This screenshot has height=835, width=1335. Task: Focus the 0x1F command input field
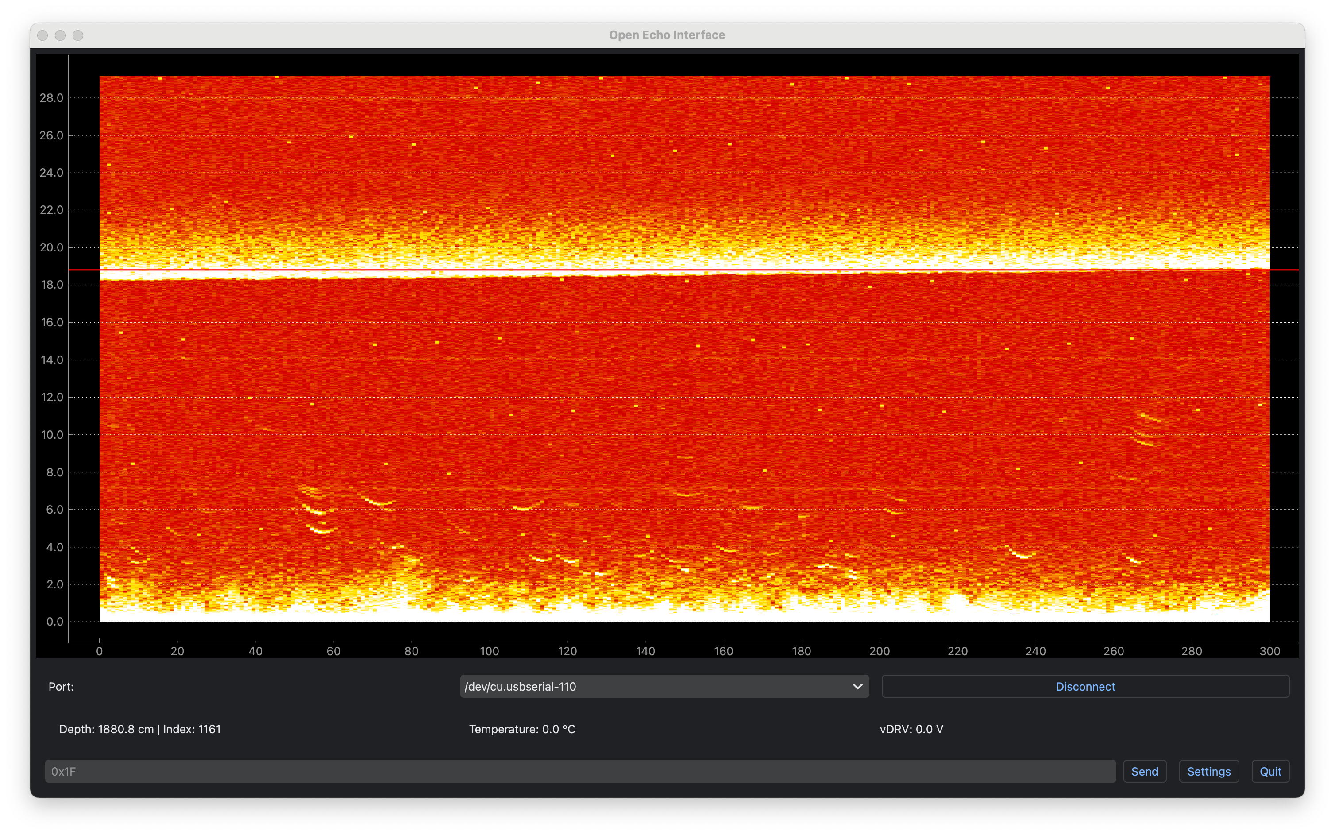tap(580, 772)
